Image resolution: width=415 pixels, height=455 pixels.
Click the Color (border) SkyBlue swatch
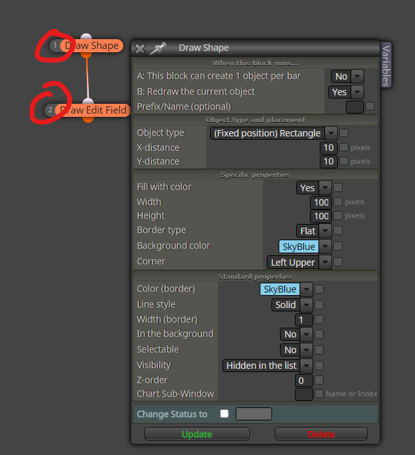(280, 289)
